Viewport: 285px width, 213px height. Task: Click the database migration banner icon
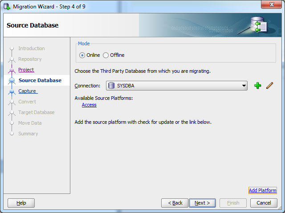click(x=259, y=25)
